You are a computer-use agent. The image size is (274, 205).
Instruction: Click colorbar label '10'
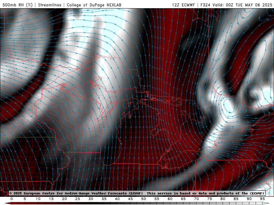coord(38,199)
